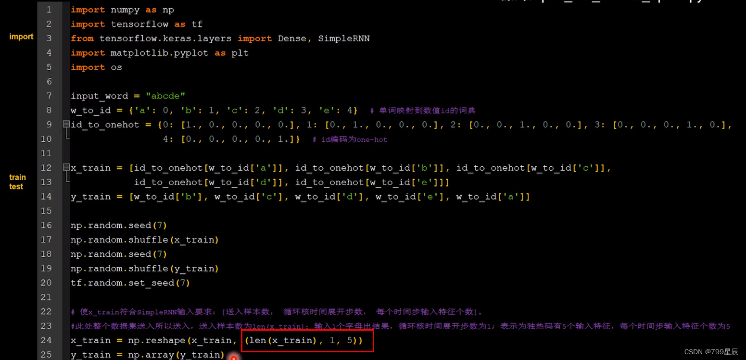Click the 'import numpy as np' line
Viewport: 746px width, 360px height.
[123, 10]
